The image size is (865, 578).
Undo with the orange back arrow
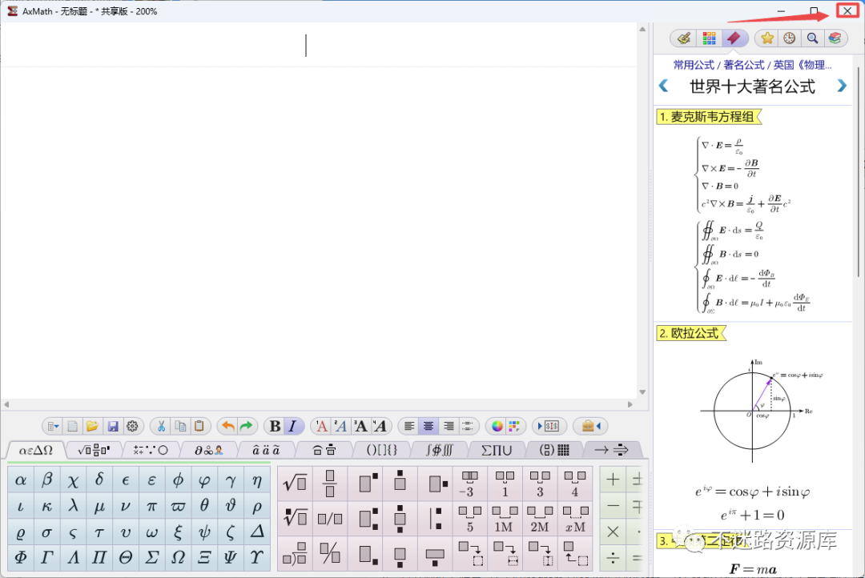pyautogui.click(x=227, y=426)
